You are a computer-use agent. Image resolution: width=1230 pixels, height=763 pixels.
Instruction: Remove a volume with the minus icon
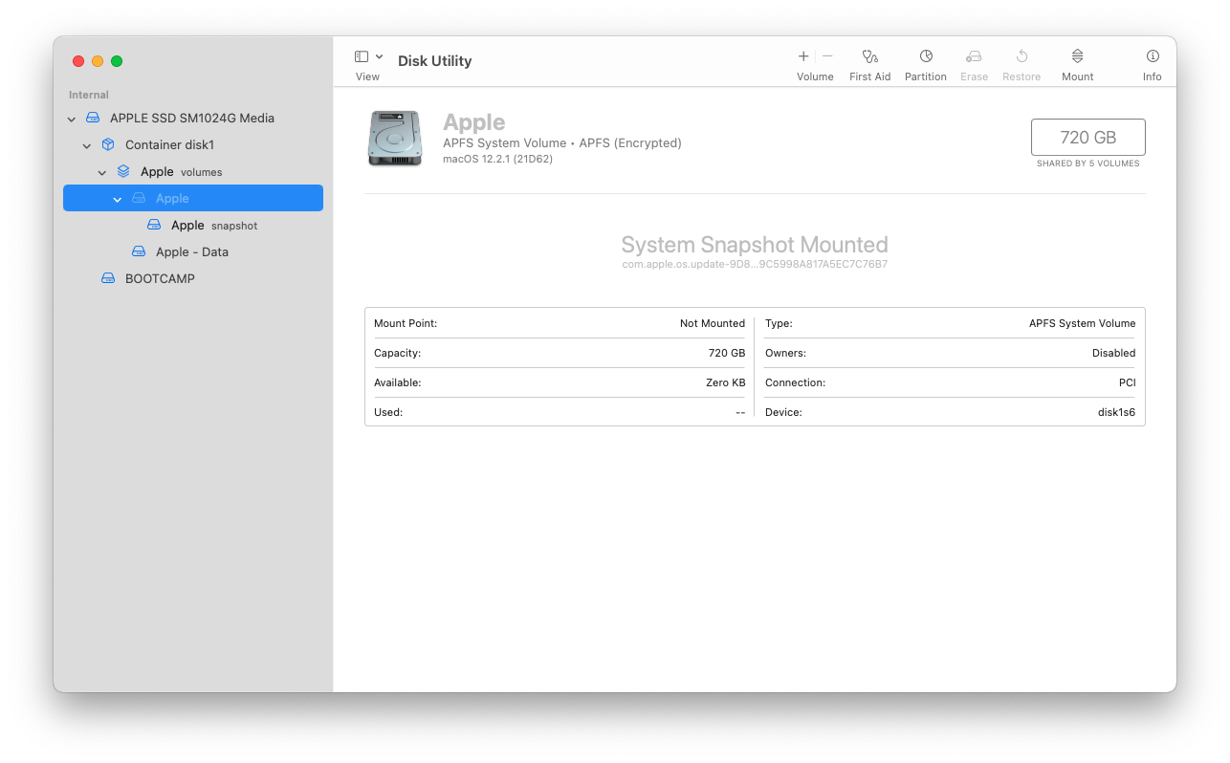tap(827, 56)
